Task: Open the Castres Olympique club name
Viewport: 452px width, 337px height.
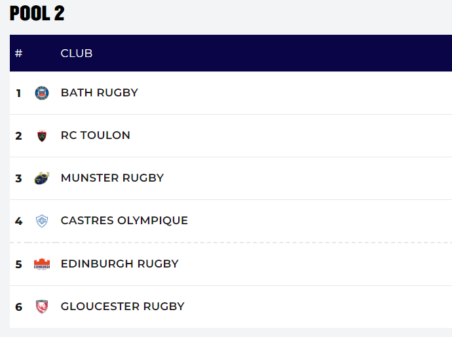Action: click(x=124, y=221)
